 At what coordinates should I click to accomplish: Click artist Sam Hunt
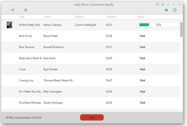coord(49,58)
